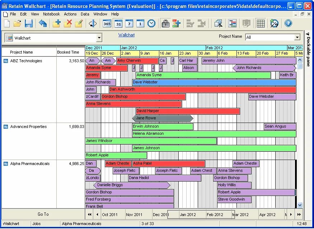Select the red Dan Ashworth booking bar
Image resolution: width=314 pixels, height=229 pixels.
pyautogui.click(x=202, y=90)
